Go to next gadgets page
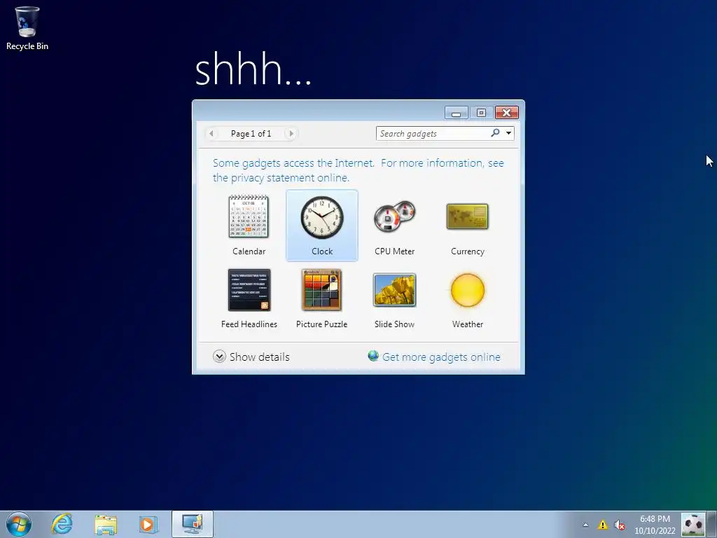 (291, 134)
